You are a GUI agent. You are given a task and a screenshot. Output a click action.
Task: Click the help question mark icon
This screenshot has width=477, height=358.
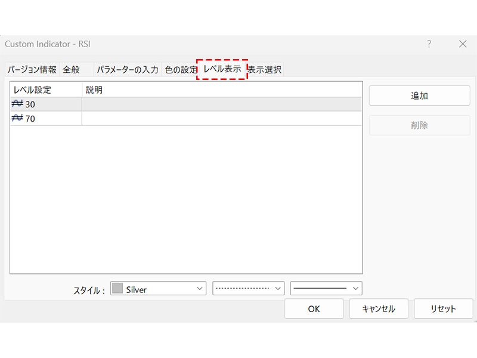click(x=429, y=44)
